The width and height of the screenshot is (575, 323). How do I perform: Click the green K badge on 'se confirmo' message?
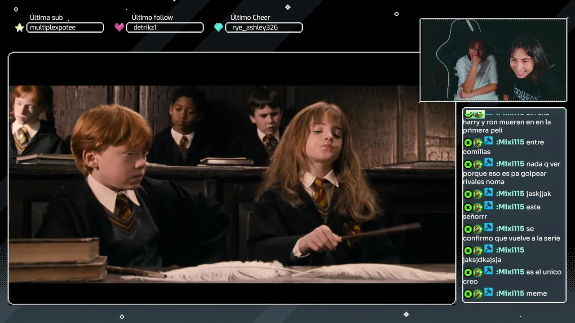pos(468,229)
